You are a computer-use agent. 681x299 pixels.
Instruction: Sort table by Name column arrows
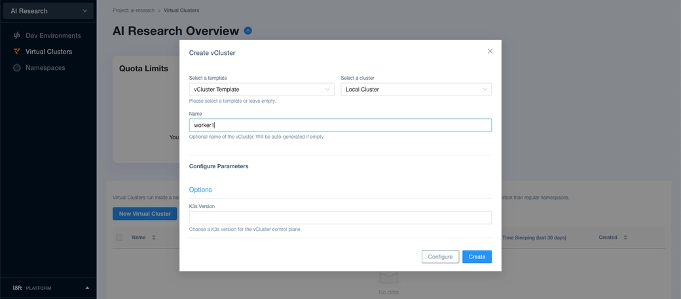(153, 237)
